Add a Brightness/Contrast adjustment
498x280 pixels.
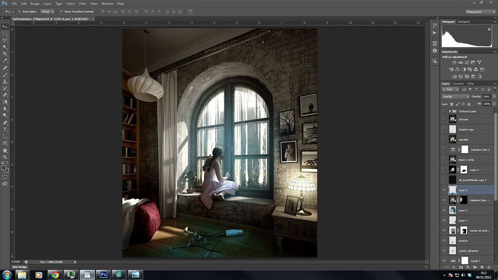[x=454, y=63]
